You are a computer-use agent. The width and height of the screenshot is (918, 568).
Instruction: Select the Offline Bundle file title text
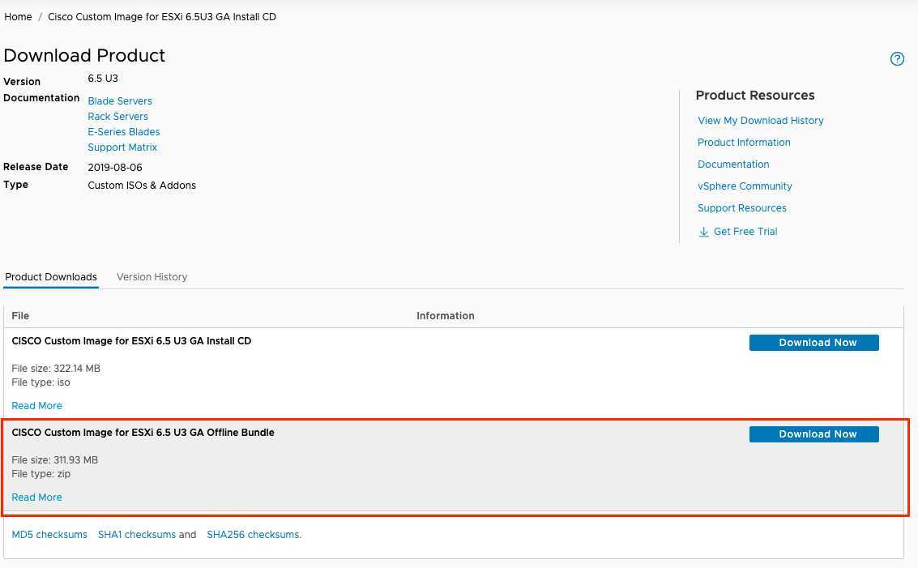tap(143, 432)
